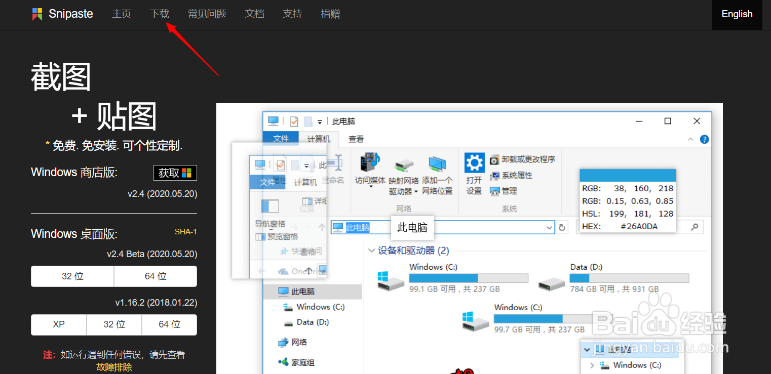Collapse the 设备和驱动器 (2) group
This screenshot has height=374, width=771.
(x=372, y=251)
